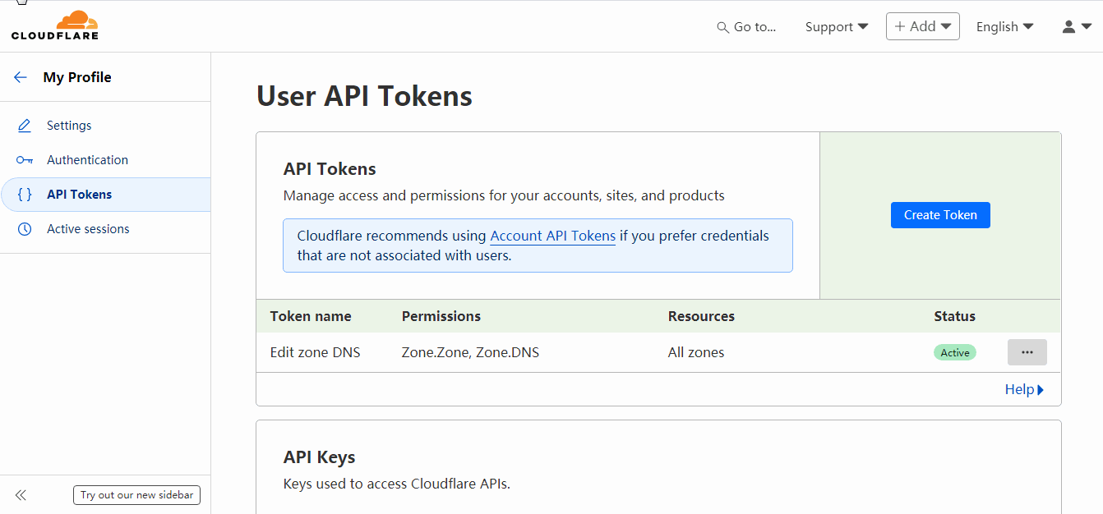The height and width of the screenshot is (514, 1103).
Task: Open the three-dot menu for Edit zone DNS
Action: coord(1027,352)
